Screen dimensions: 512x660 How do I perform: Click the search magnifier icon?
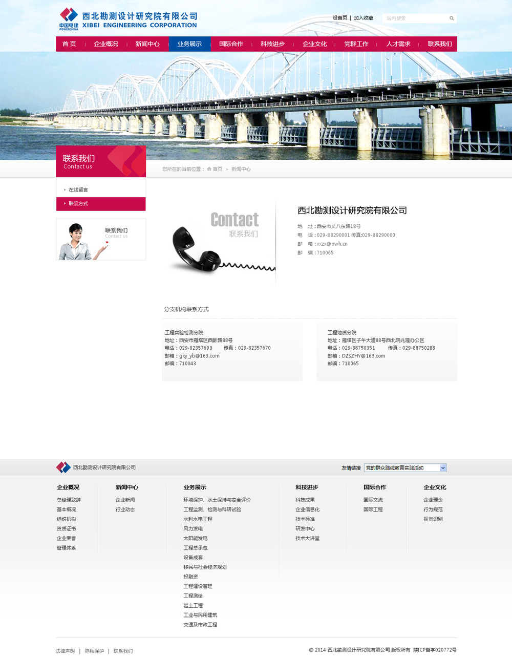(452, 18)
